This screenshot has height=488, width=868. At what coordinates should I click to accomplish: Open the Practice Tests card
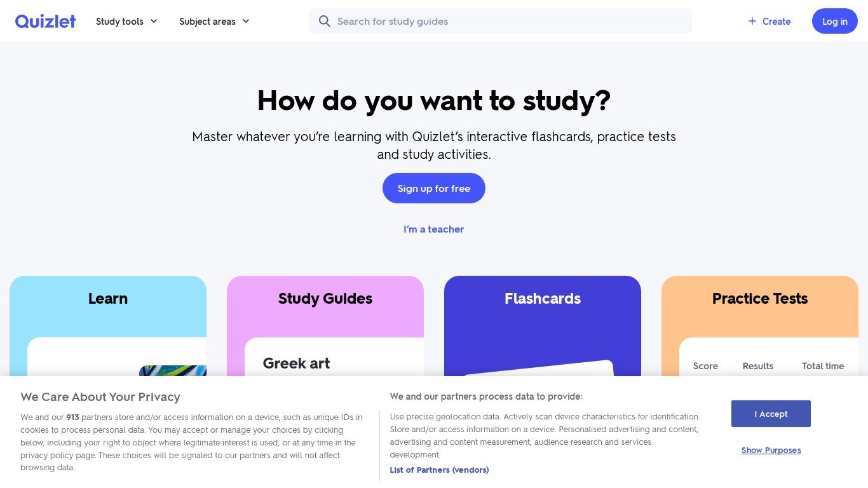tap(760, 299)
